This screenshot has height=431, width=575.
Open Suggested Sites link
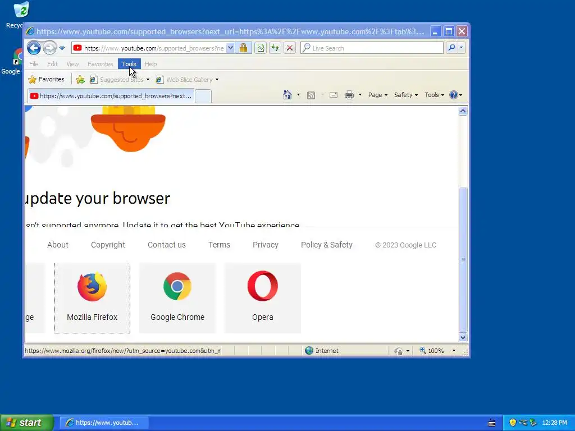click(x=117, y=80)
